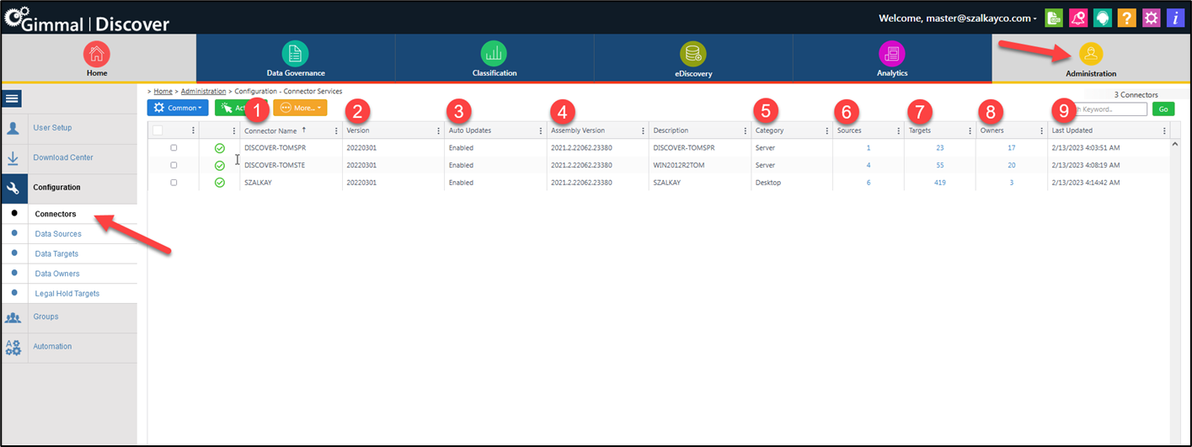Select the SZALKAY connector checkbox
The height and width of the screenshot is (447, 1192).
coord(174,182)
